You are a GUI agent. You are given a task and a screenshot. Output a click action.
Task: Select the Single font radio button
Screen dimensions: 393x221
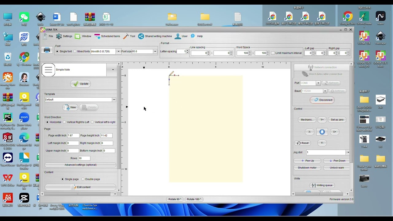click(57, 52)
